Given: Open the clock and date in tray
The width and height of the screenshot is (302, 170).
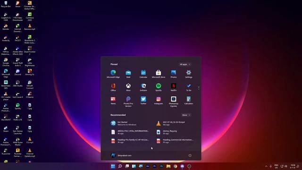Looking at the screenshot, I should click(293, 166).
